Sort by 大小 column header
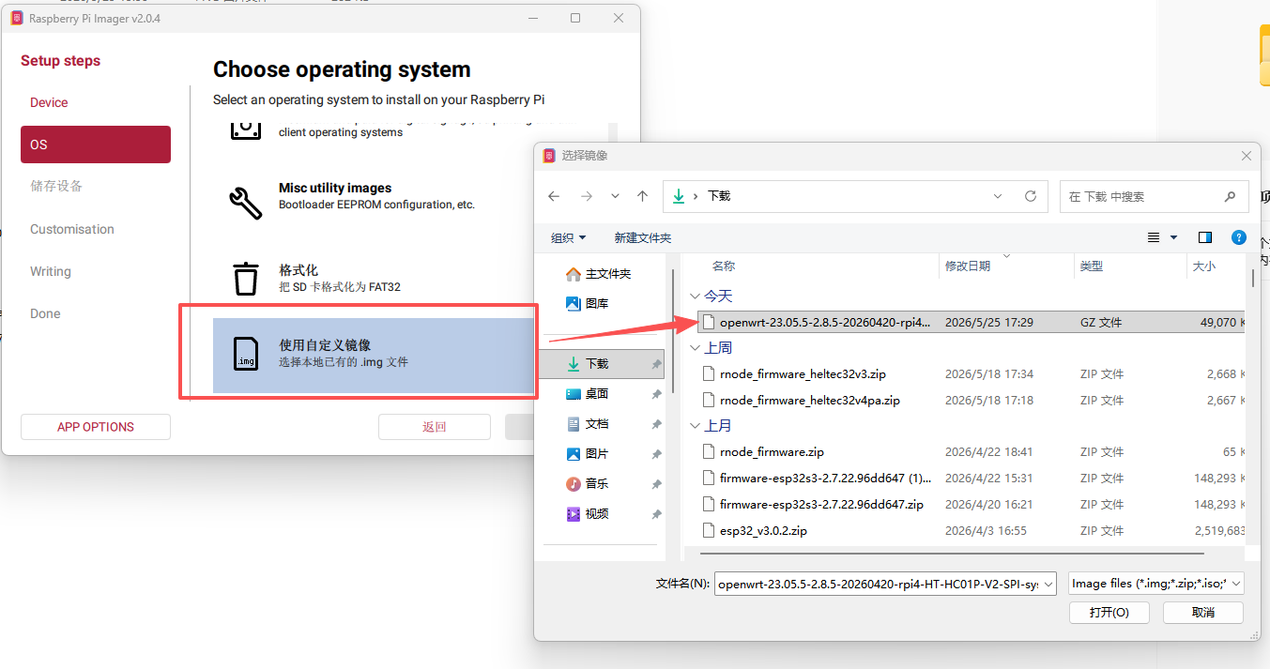Image resolution: width=1270 pixels, height=669 pixels. (1216, 266)
